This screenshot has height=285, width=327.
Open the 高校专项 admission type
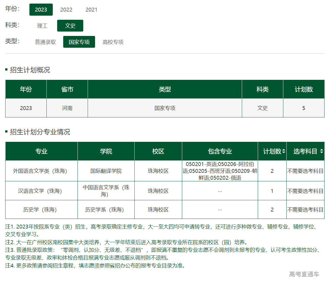(x=113, y=42)
